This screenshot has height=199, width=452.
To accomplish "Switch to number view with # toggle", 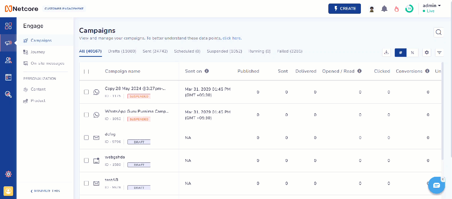I will click(x=400, y=53).
